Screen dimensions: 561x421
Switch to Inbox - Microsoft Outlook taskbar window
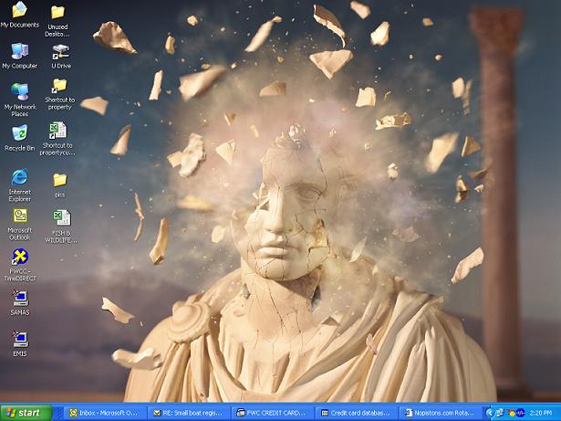[107, 413]
